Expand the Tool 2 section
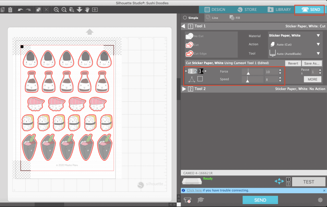Image resolution: width=327 pixels, height=207 pixels. [184, 89]
